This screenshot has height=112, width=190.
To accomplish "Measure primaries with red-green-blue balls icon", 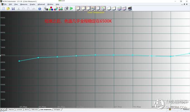I will [51, 9].
